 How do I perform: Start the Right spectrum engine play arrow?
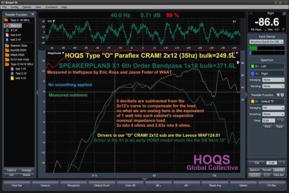pyautogui.click(x=257, y=74)
